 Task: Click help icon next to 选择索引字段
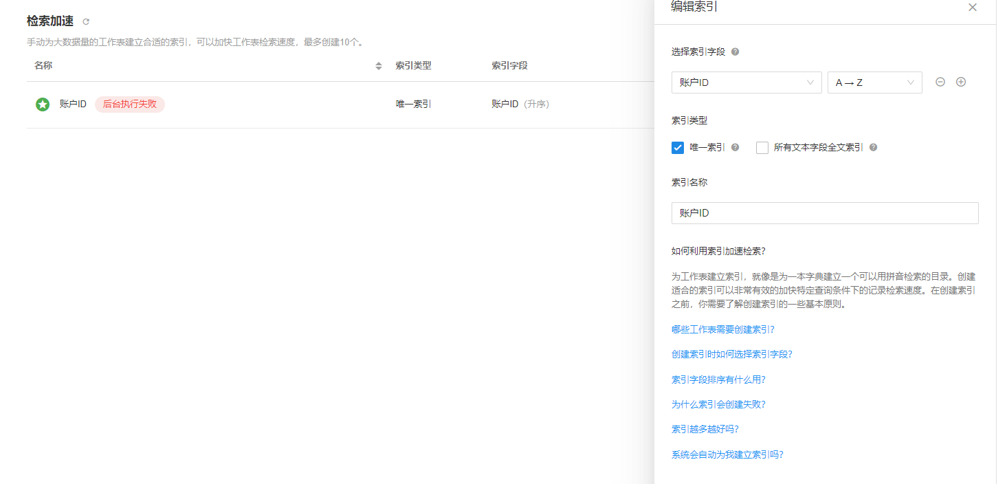pos(735,52)
